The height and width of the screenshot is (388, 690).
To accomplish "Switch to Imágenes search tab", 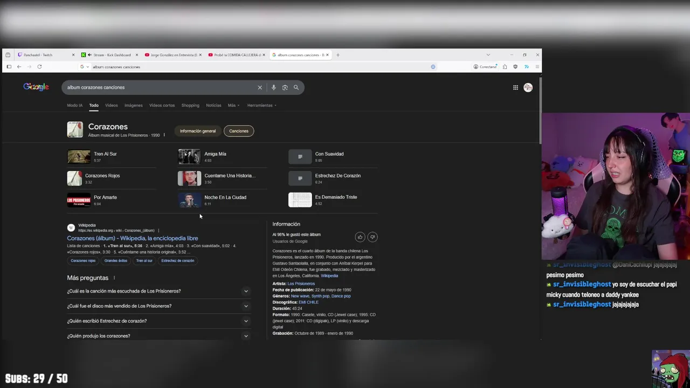I will pyautogui.click(x=134, y=106).
